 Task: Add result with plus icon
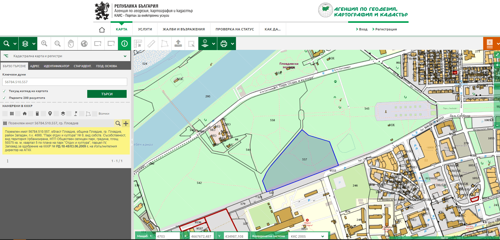coord(126,123)
